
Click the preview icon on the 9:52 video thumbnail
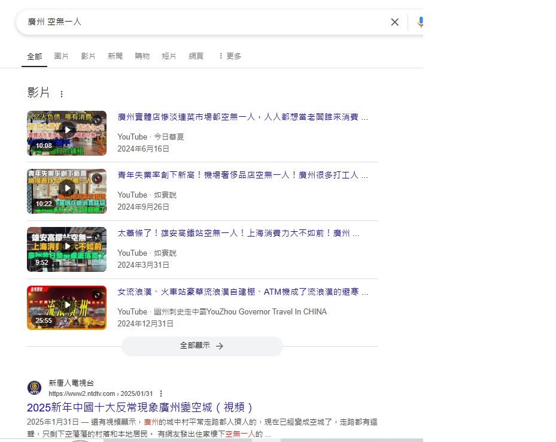click(97, 237)
